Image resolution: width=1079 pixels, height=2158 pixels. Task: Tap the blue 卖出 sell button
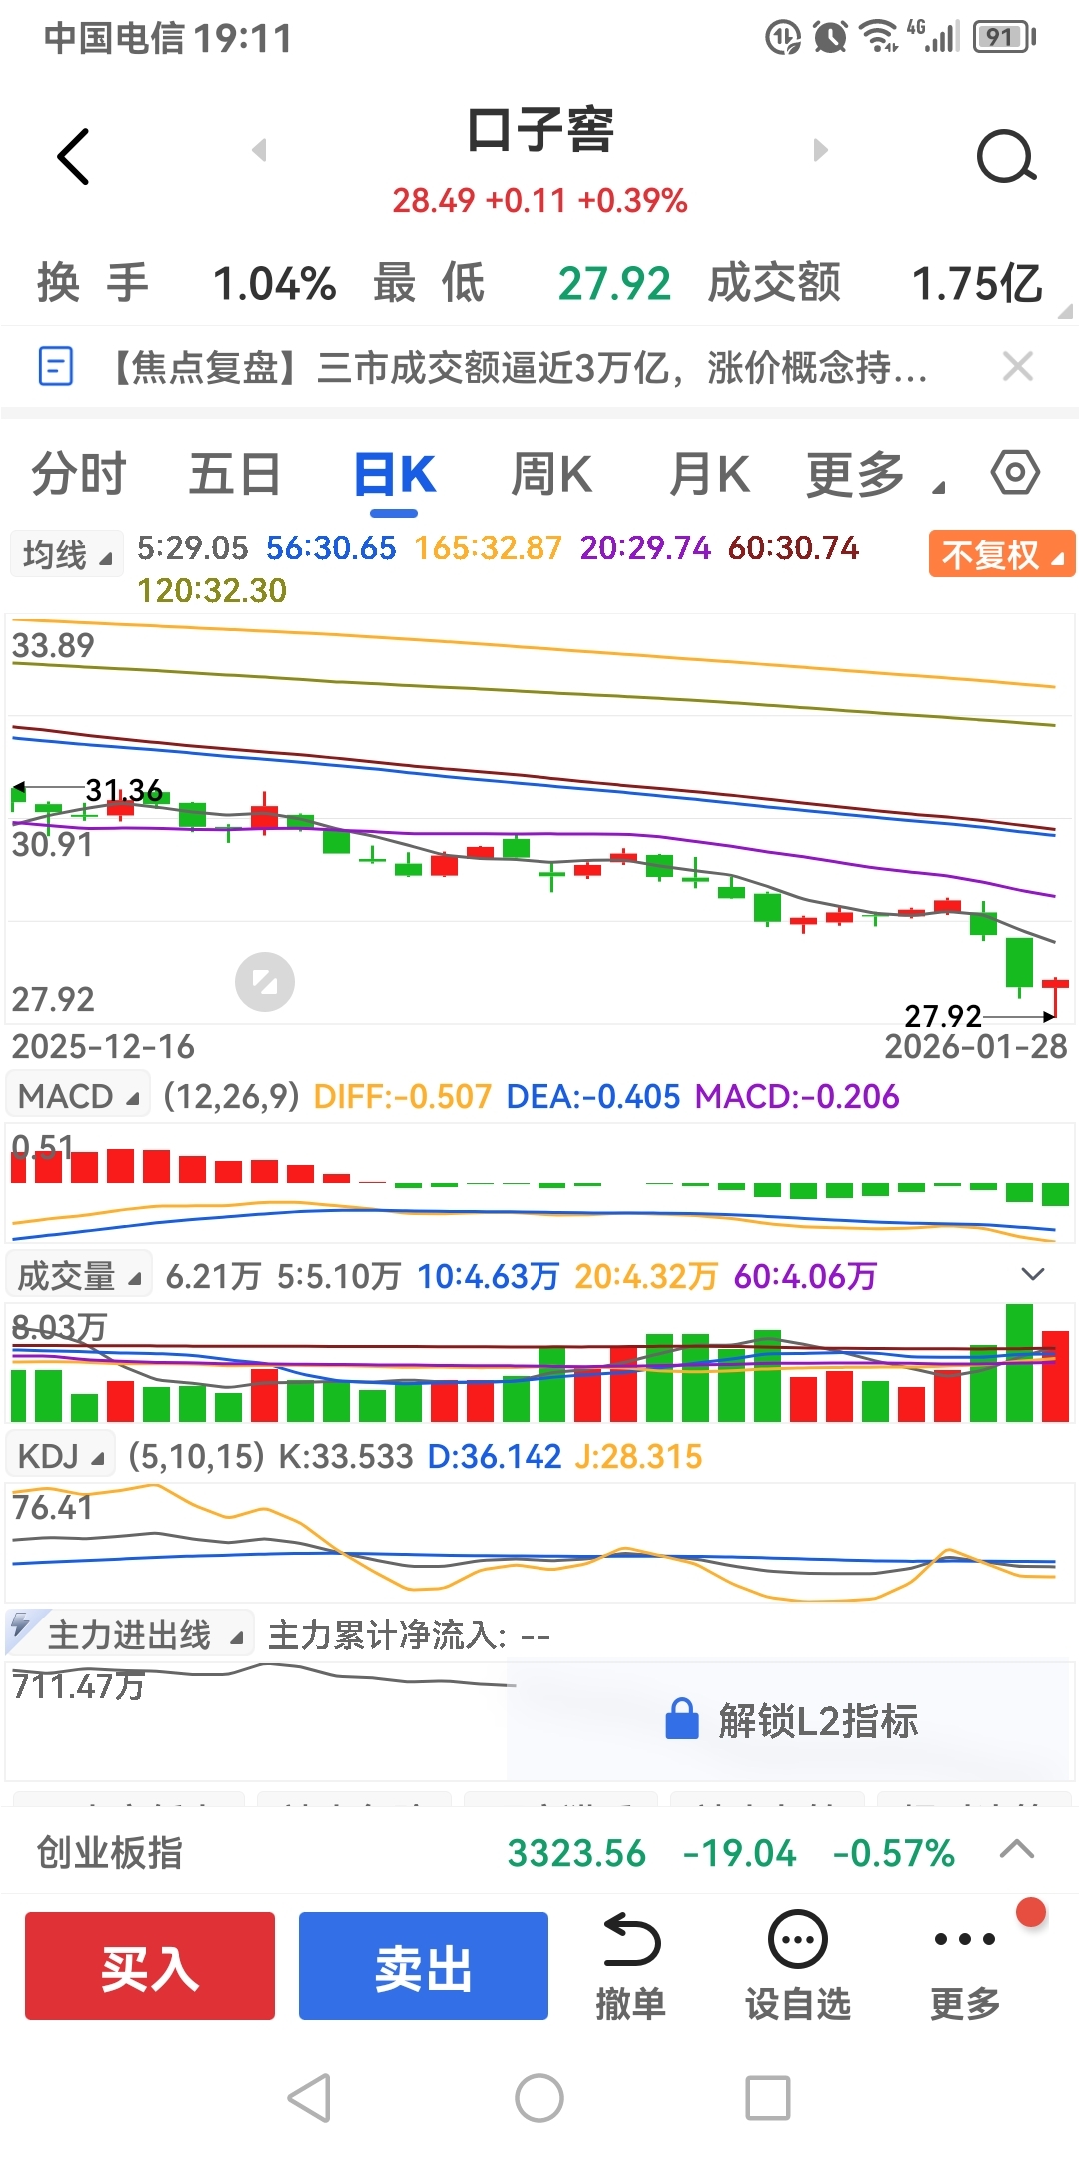click(424, 1966)
